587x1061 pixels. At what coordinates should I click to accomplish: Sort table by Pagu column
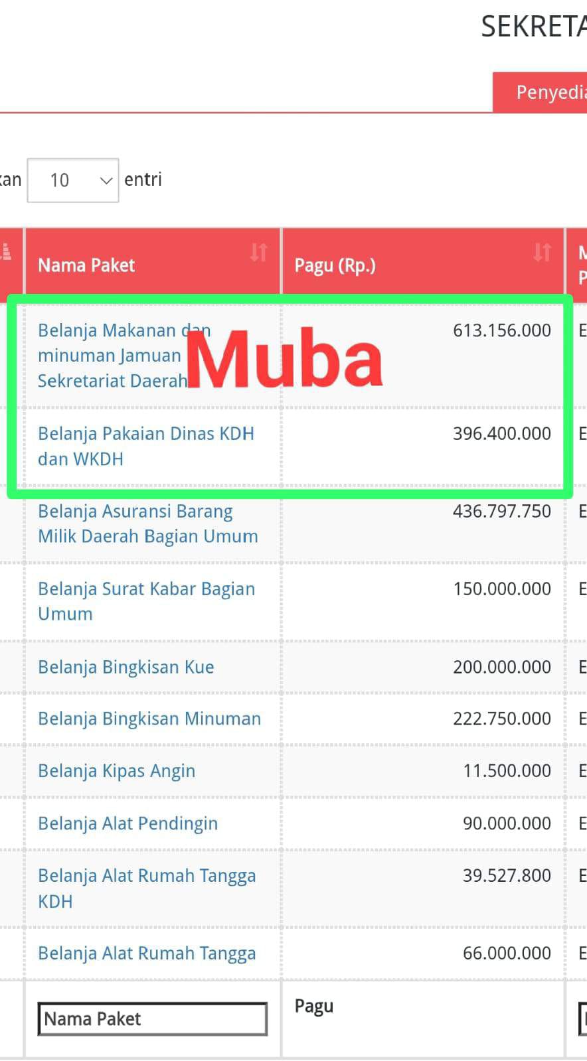(542, 252)
